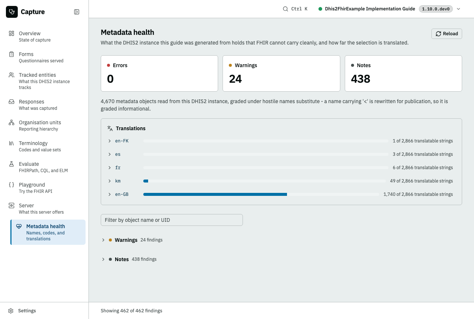
Task: Click the Forms clipboard icon
Action: (x=11, y=54)
